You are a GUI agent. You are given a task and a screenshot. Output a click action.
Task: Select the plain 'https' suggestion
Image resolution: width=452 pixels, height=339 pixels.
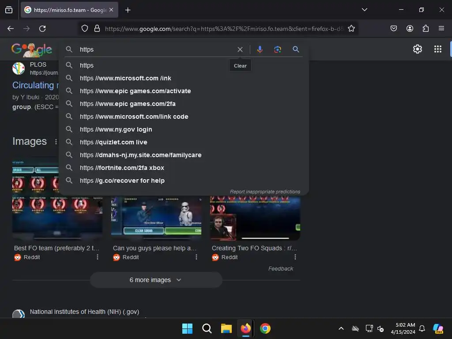point(184,65)
